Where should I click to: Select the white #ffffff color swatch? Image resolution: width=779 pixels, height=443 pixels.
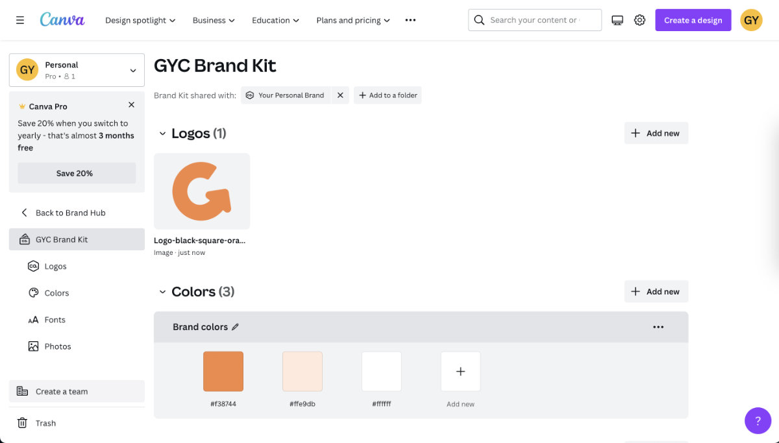(x=382, y=372)
